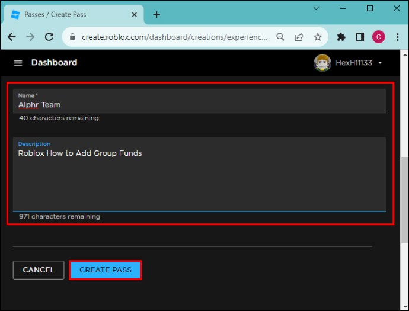Open the tab search chevron
The image size is (409, 311).
point(316,8)
